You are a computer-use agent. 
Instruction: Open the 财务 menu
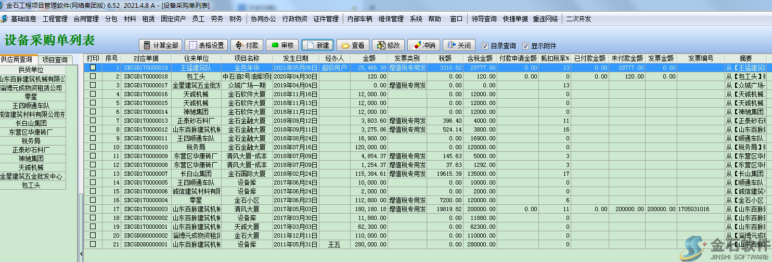point(236,19)
